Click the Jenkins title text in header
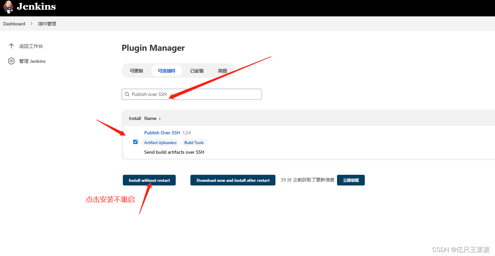 [x=36, y=6]
